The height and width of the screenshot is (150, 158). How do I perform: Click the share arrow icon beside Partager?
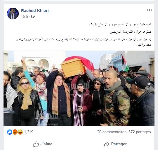tap(106, 144)
